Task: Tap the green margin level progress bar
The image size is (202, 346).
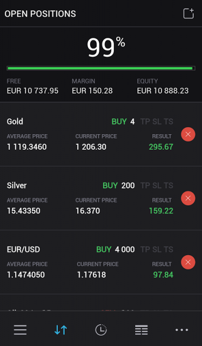Action: point(101,68)
